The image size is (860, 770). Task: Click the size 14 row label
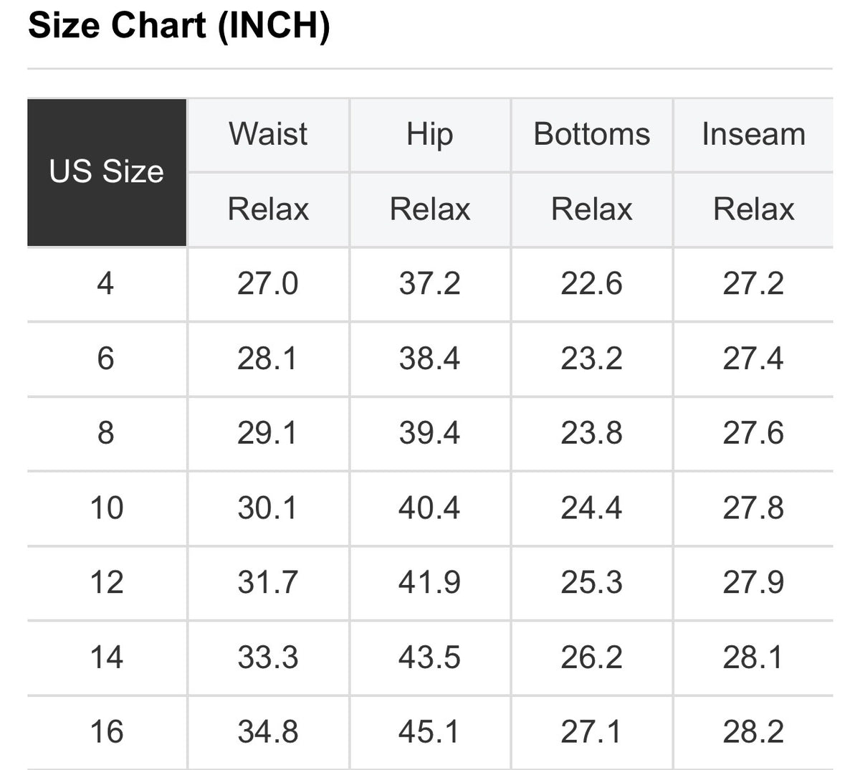tap(107, 657)
